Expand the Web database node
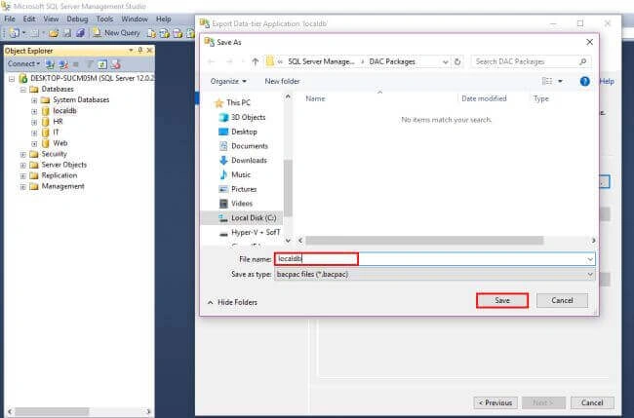Image resolution: width=634 pixels, height=418 pixels. 34,143
